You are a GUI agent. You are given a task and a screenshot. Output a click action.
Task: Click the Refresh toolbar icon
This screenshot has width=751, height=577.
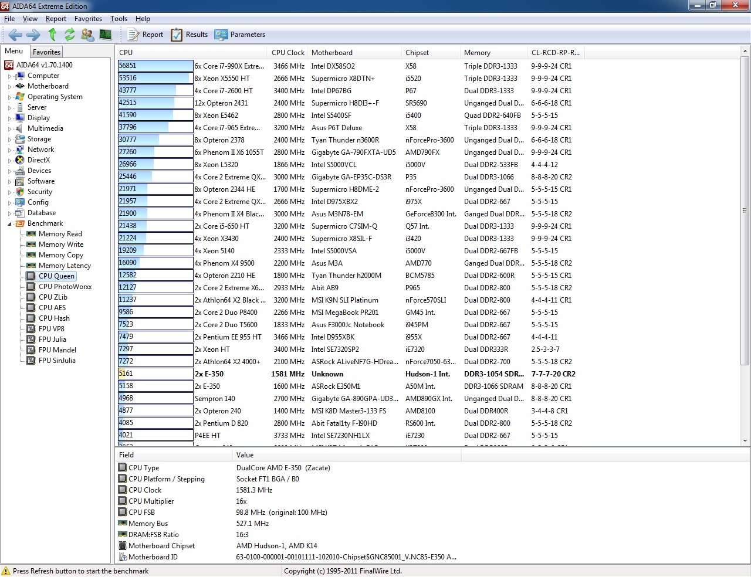tap(70, 35)
